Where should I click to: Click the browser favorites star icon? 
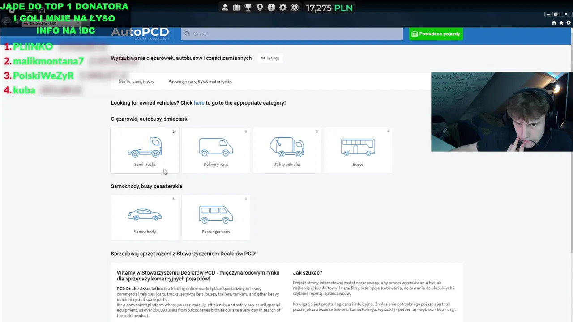[561, 23]
